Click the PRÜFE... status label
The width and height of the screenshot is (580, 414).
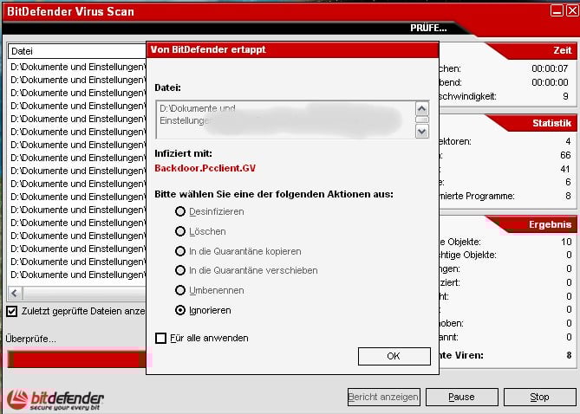pyautogui.click(x=428, y=28)
